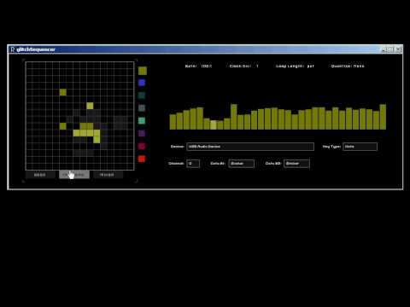Toggle the leftmost olive cell in the grid
The width and height of the screenshot is (410, 307).
[x=63, y=126]
